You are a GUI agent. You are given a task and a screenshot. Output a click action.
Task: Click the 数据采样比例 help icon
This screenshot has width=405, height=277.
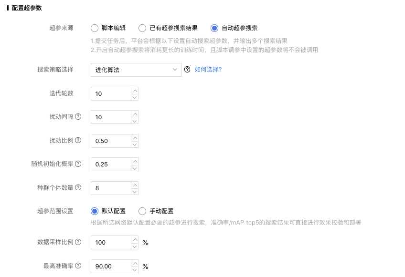[78, 242]
